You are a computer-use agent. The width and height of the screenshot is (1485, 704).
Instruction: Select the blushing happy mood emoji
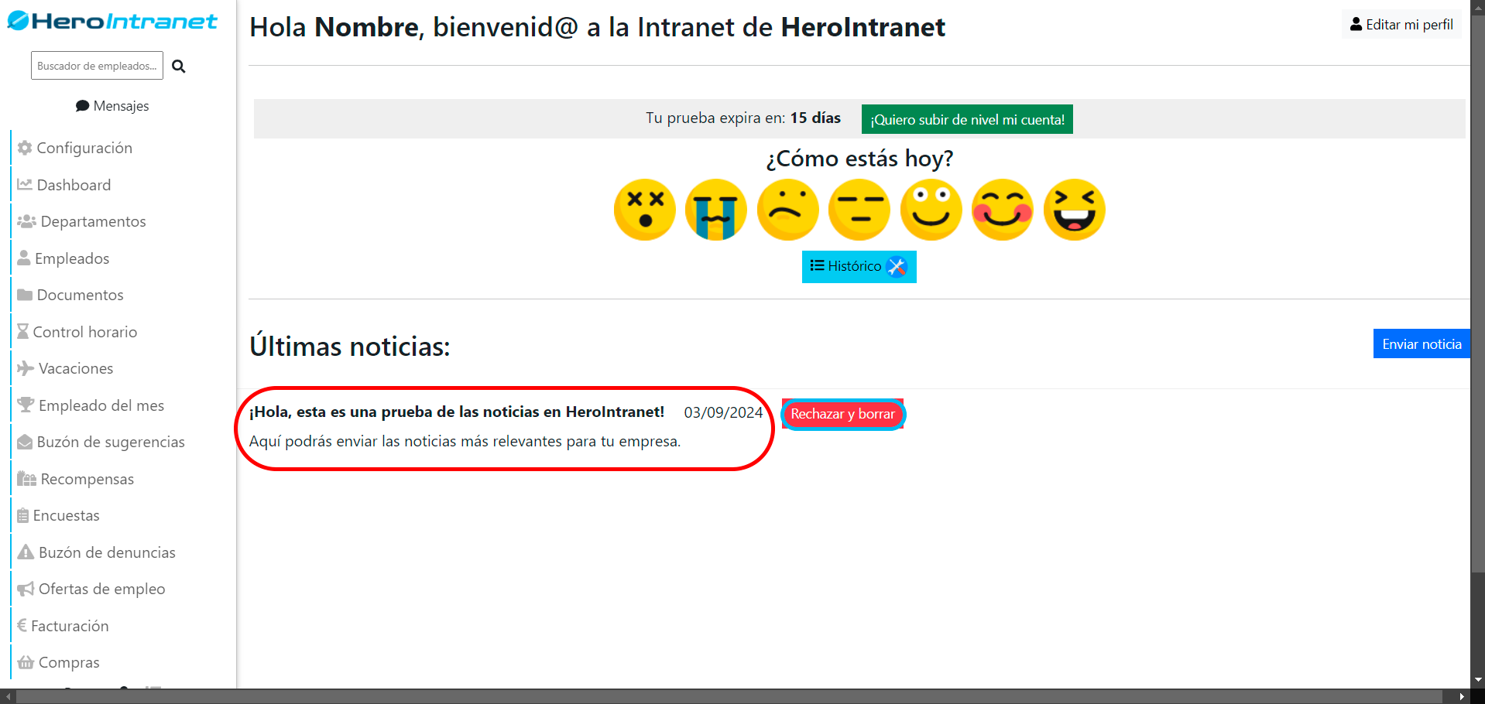pos(1003,210)
